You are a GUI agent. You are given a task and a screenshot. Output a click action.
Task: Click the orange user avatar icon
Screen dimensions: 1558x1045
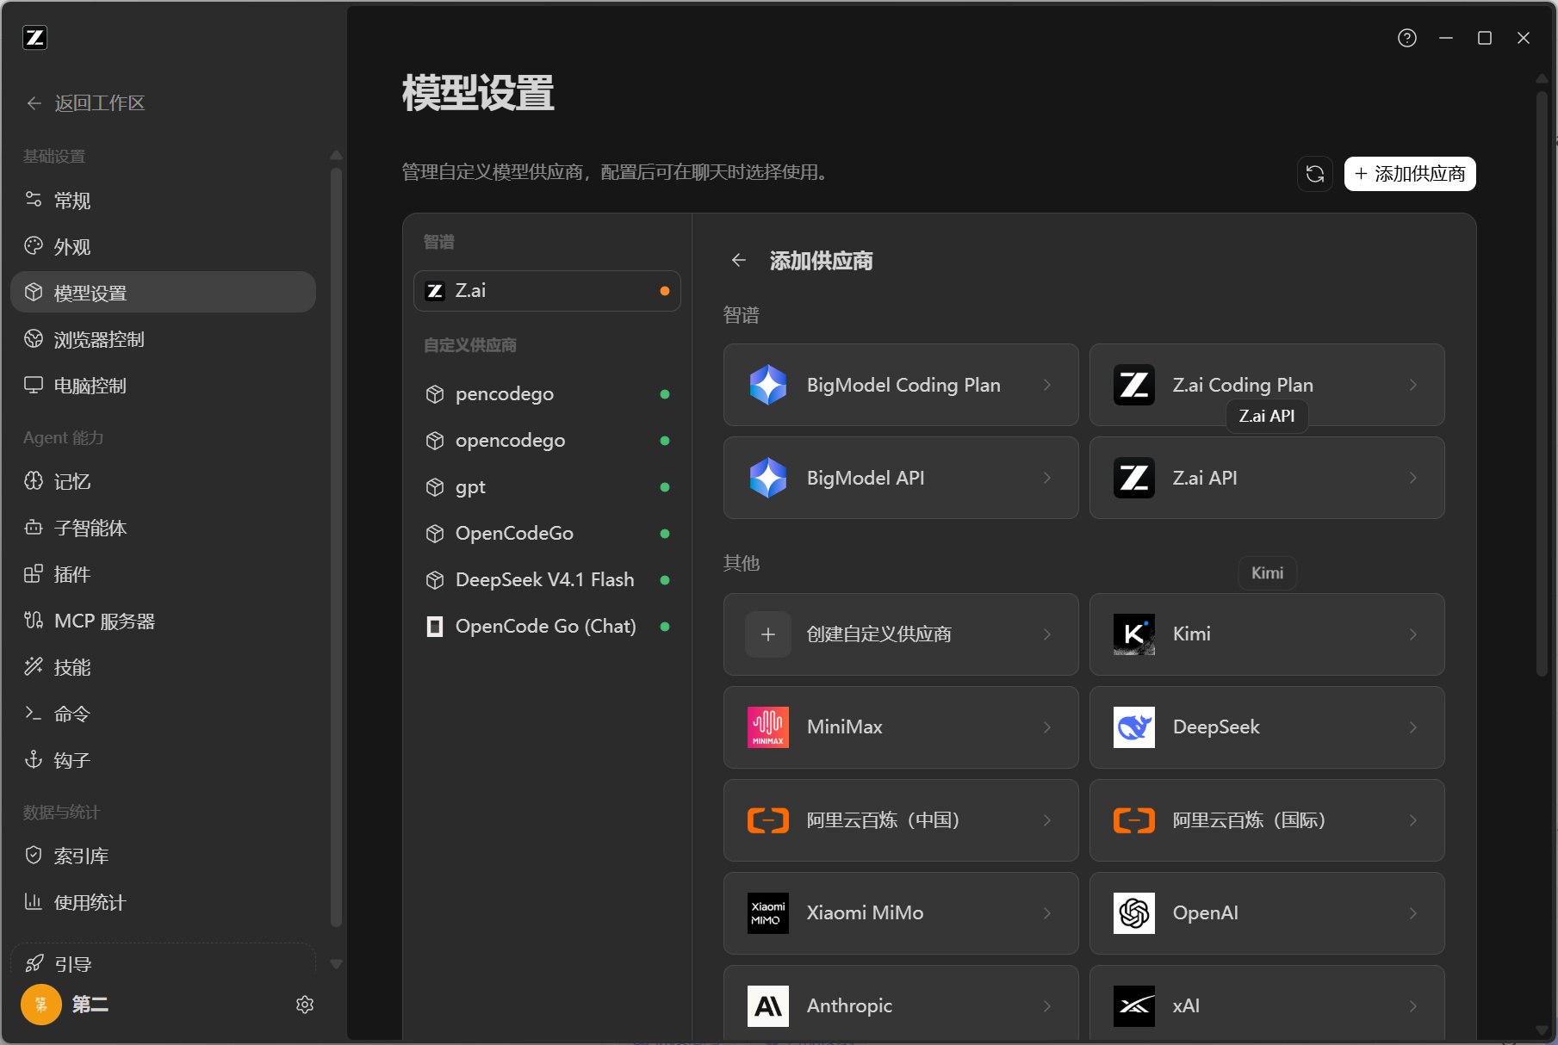coord(41,1005)
